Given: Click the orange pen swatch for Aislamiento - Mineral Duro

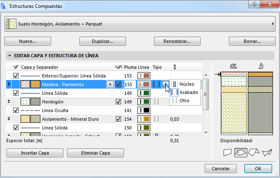Looking at the screenshot, I should [x=144, y=119].
